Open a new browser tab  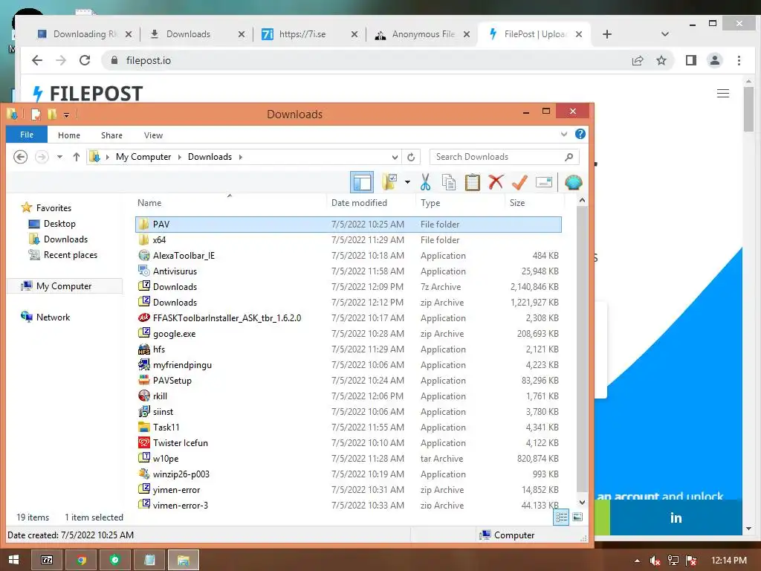click(606, 34)
